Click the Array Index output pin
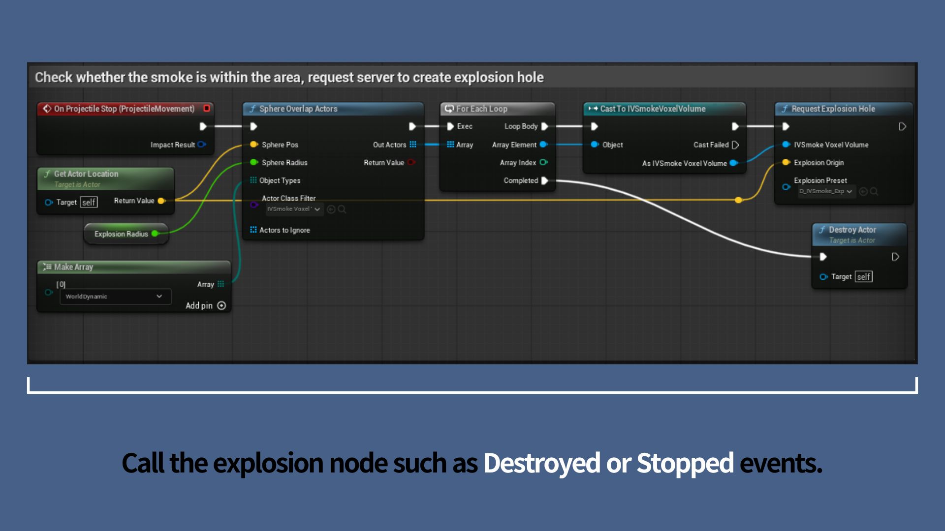Viewport: 945px width, 531px height. click(x=543, y=162)
